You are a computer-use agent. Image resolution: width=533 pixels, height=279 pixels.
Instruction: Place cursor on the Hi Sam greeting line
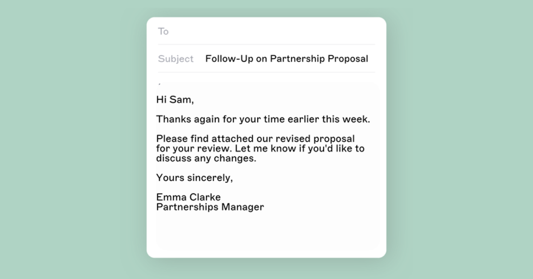coord(175,100)
